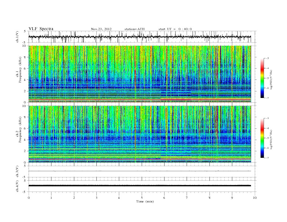Click the 'Nov.23, 2012' date label

[x=101, y=29]
